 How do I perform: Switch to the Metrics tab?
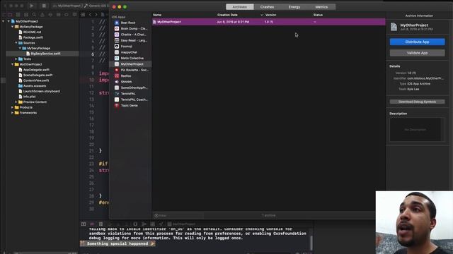(x=321, y=6)
